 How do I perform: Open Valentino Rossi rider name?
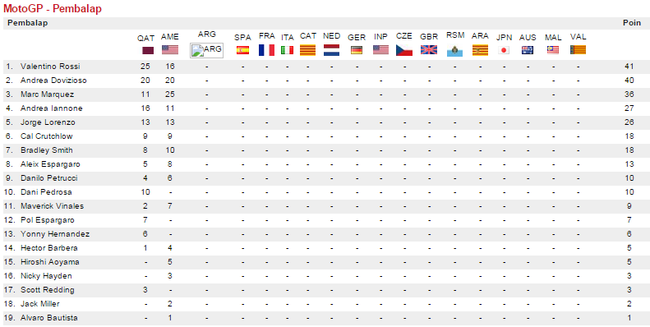pos(50,67)
